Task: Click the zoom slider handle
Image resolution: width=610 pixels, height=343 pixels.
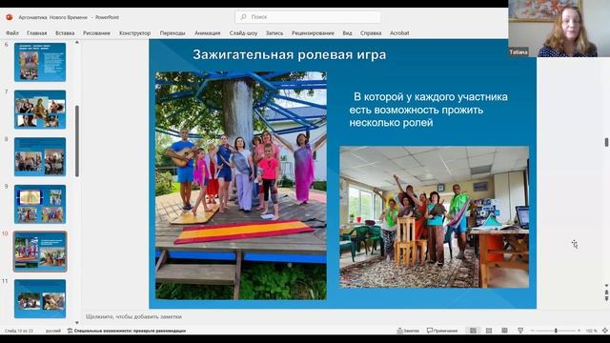Action: [x=556, y=331]
